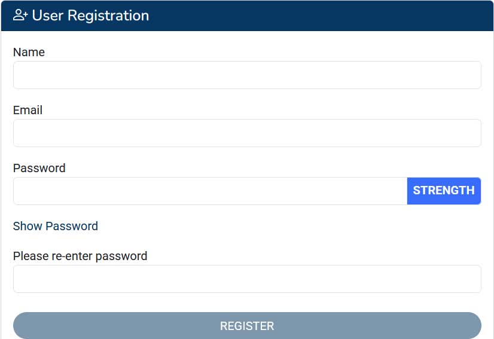This screenshot has width=494, height=339.
Task: Toggle Show Password visibility
Action: [56, 226]
